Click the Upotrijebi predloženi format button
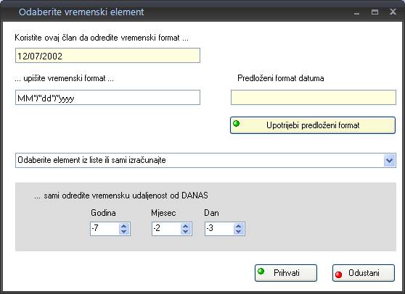Image resolution: width=405 pixels, height=294 pixels. (x=313, y=125)
